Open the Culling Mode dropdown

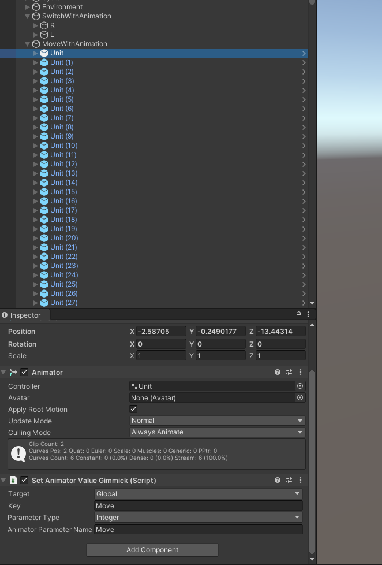click(x=217, y=432)
